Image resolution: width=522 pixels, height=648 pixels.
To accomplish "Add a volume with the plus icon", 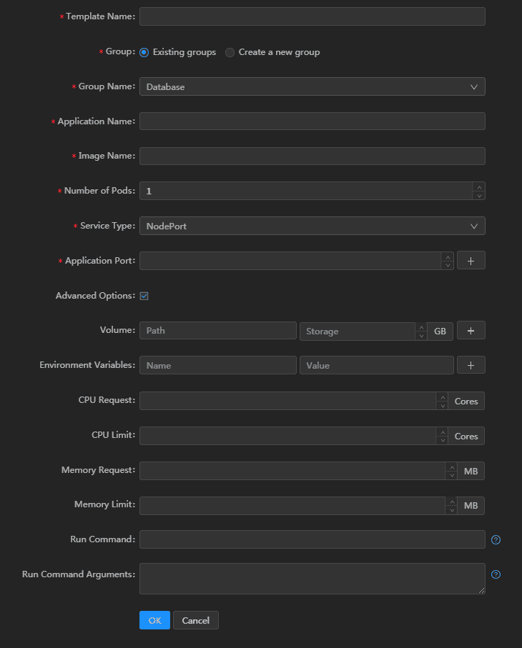I will tap(471, 331).
